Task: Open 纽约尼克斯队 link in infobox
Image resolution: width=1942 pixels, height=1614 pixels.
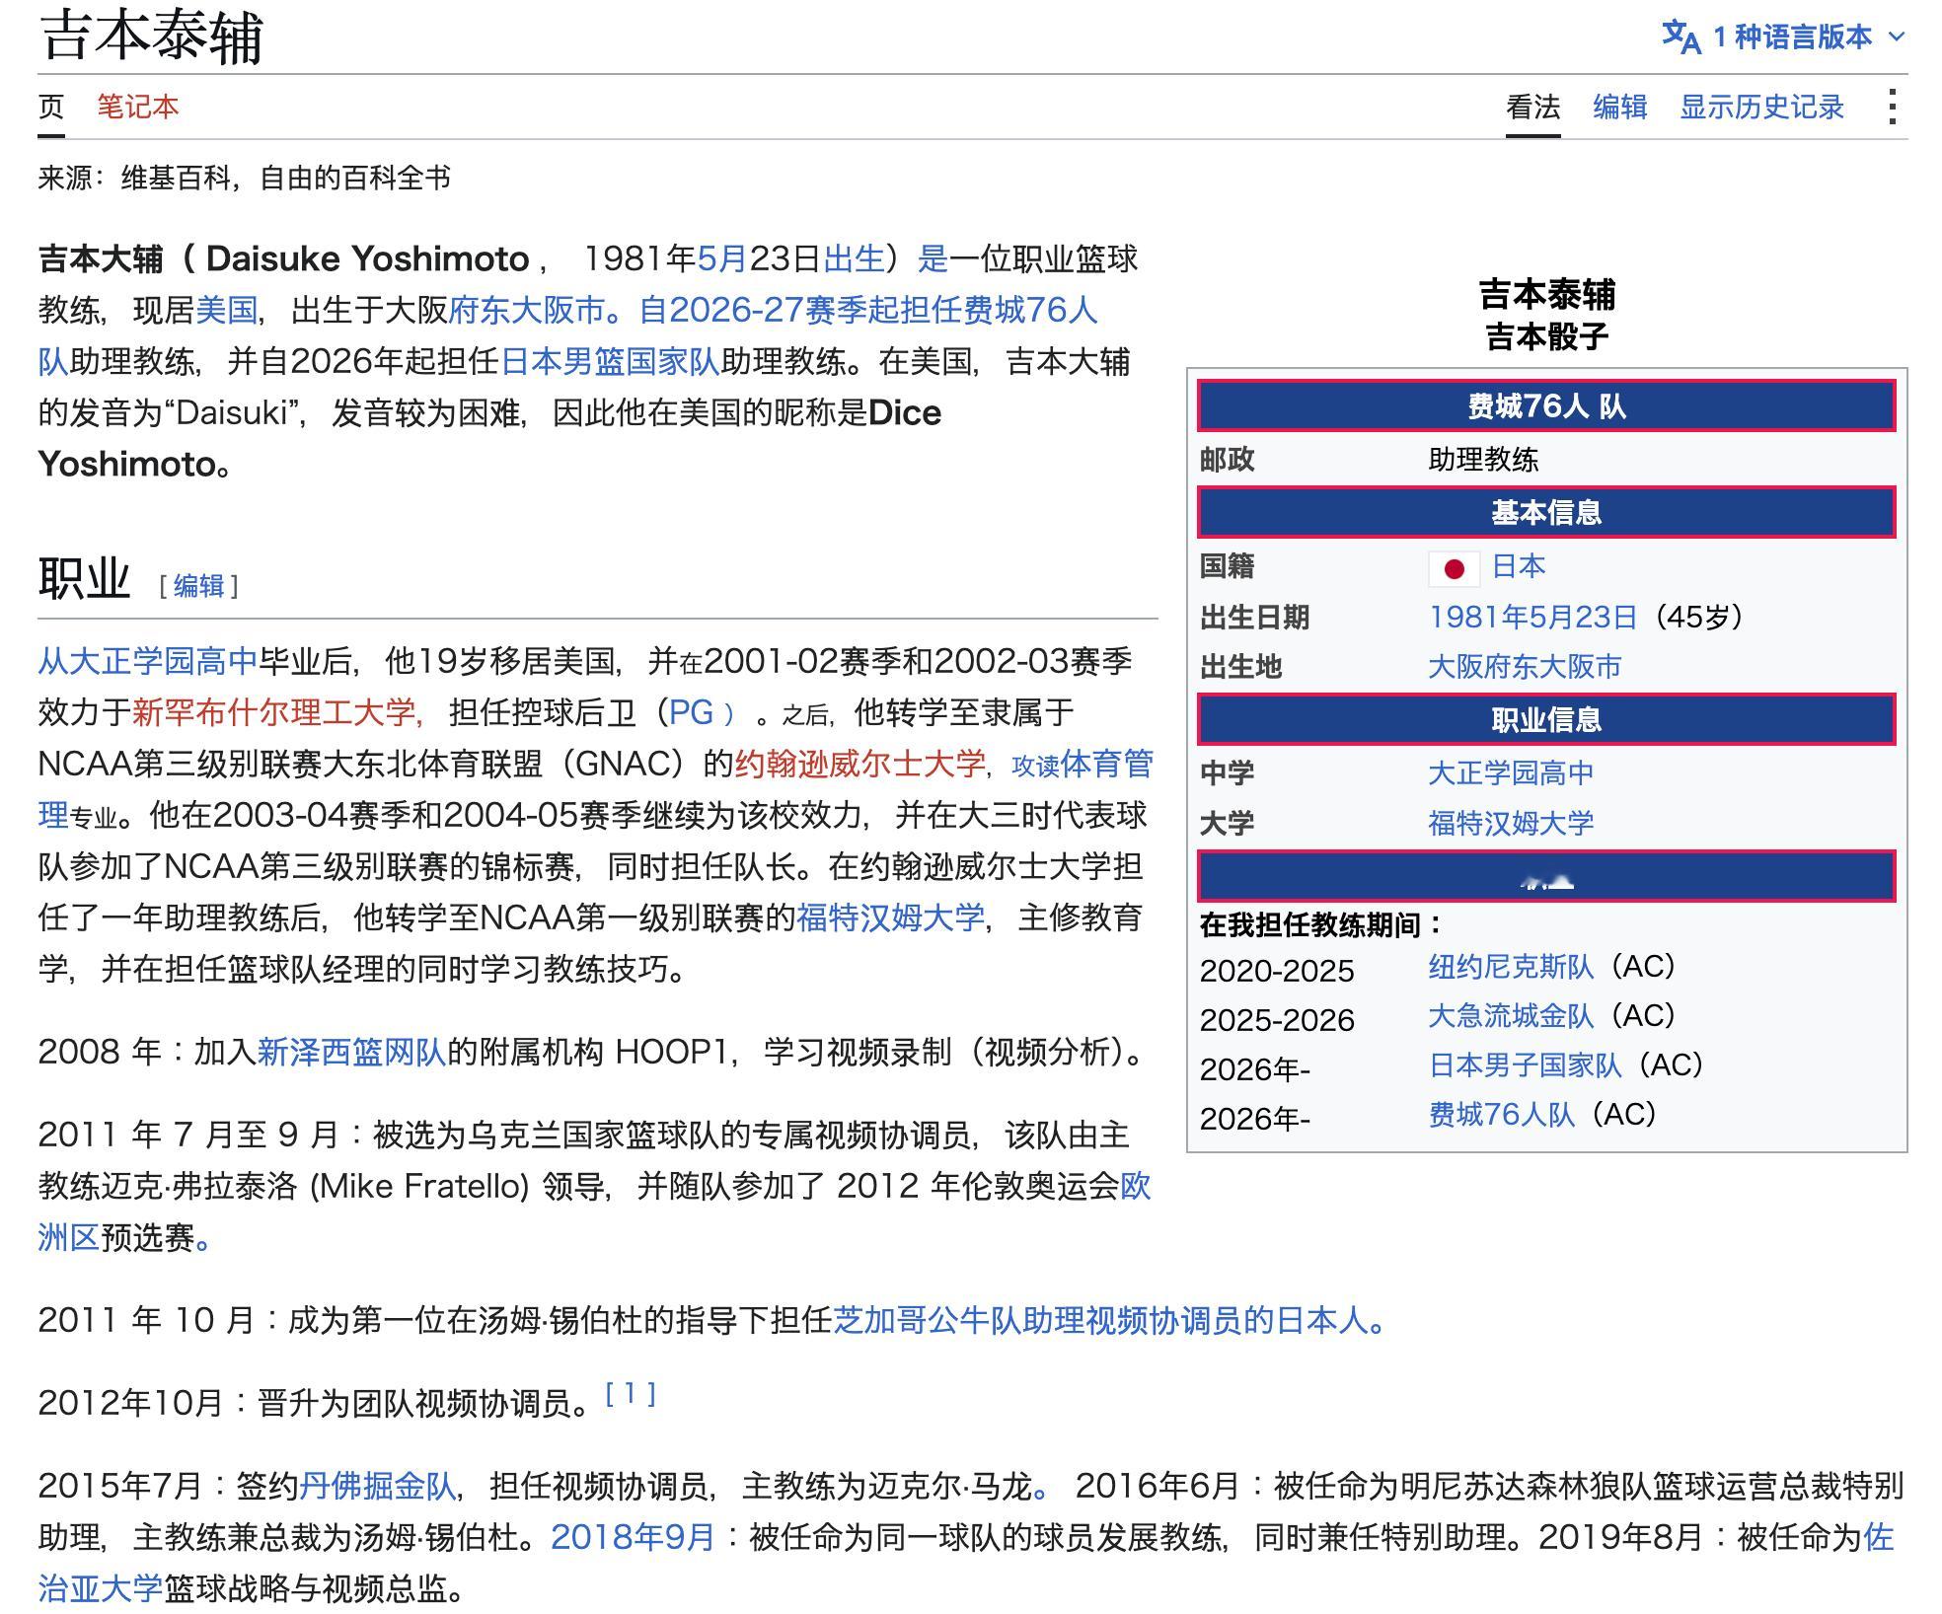Action: pos(1511,967)
